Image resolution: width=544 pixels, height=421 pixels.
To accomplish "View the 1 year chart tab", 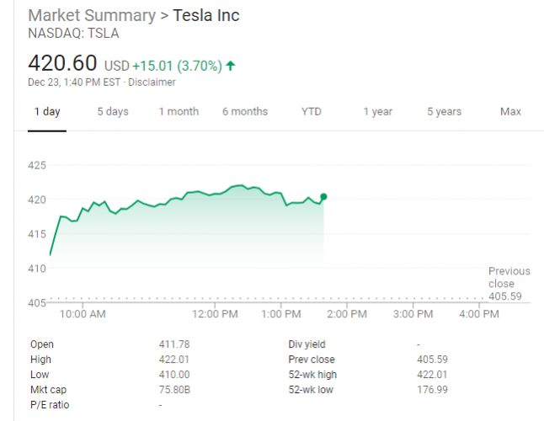I will pos(378,111).
